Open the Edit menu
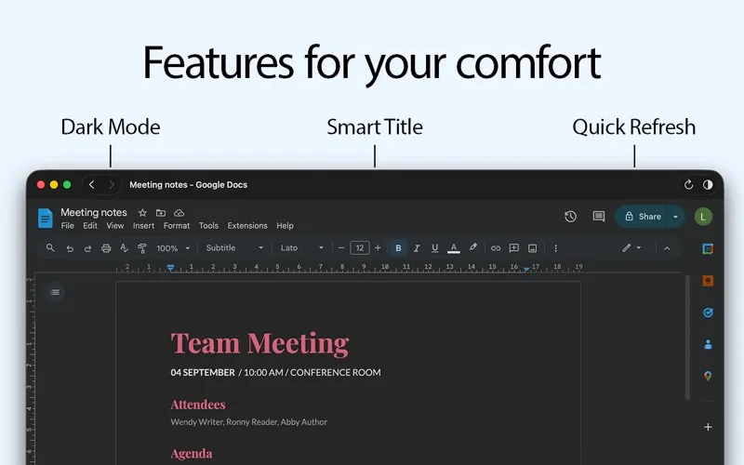This screenshot has height=465, width=744. point(90,226)
